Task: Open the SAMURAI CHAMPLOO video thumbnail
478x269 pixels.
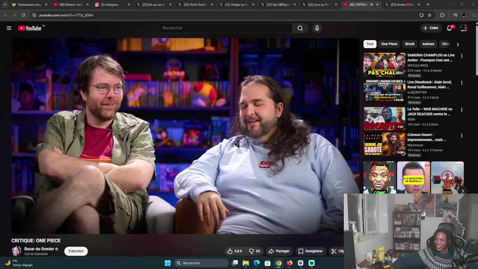Action: tap(384, 64)
